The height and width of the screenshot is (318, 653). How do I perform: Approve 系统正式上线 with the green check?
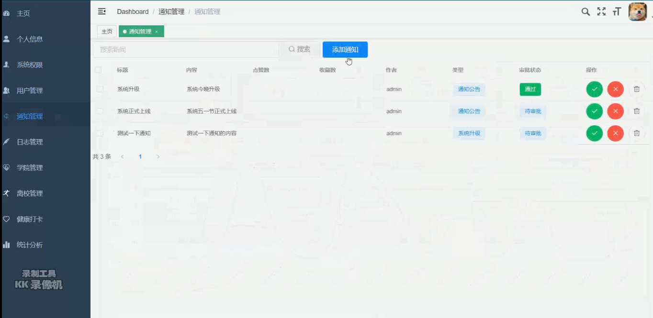(x=594, y=111)
